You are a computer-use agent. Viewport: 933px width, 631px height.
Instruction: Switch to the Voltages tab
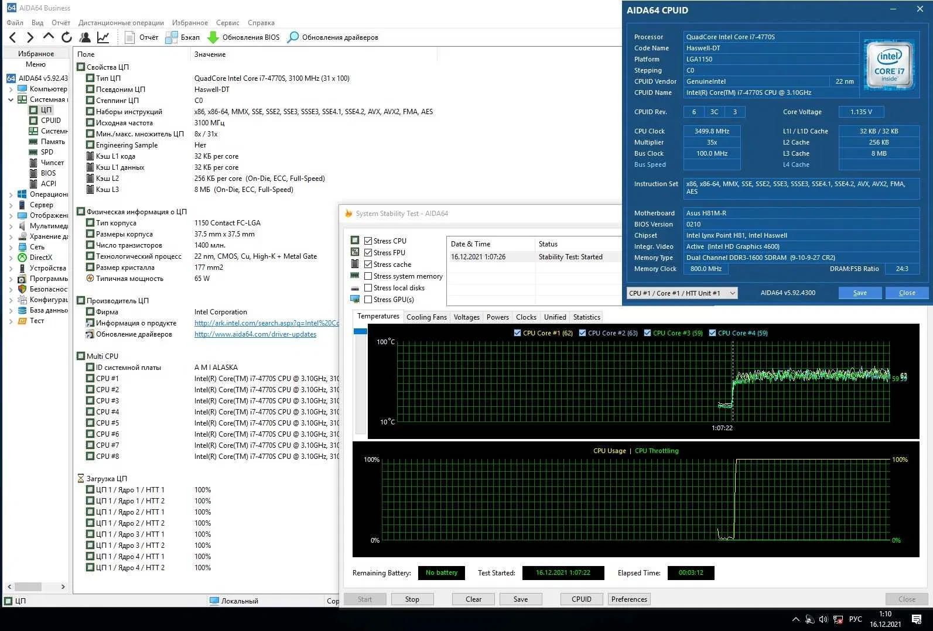(466, 317)
